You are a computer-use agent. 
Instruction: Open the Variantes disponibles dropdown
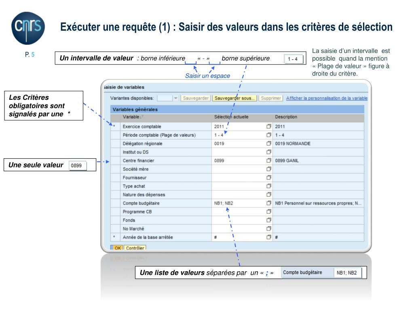click(175, 98)
